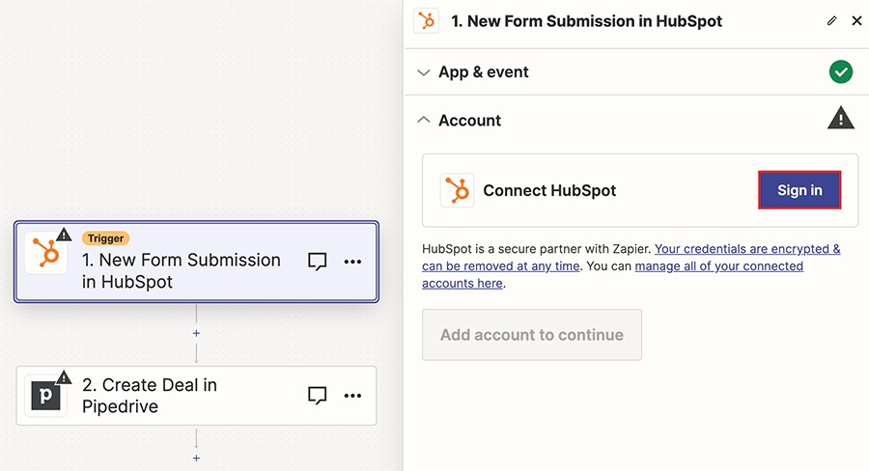869x471 pixels.
Task: Add a step after Create Deal in Pipedrive
Action: point(196,457)
